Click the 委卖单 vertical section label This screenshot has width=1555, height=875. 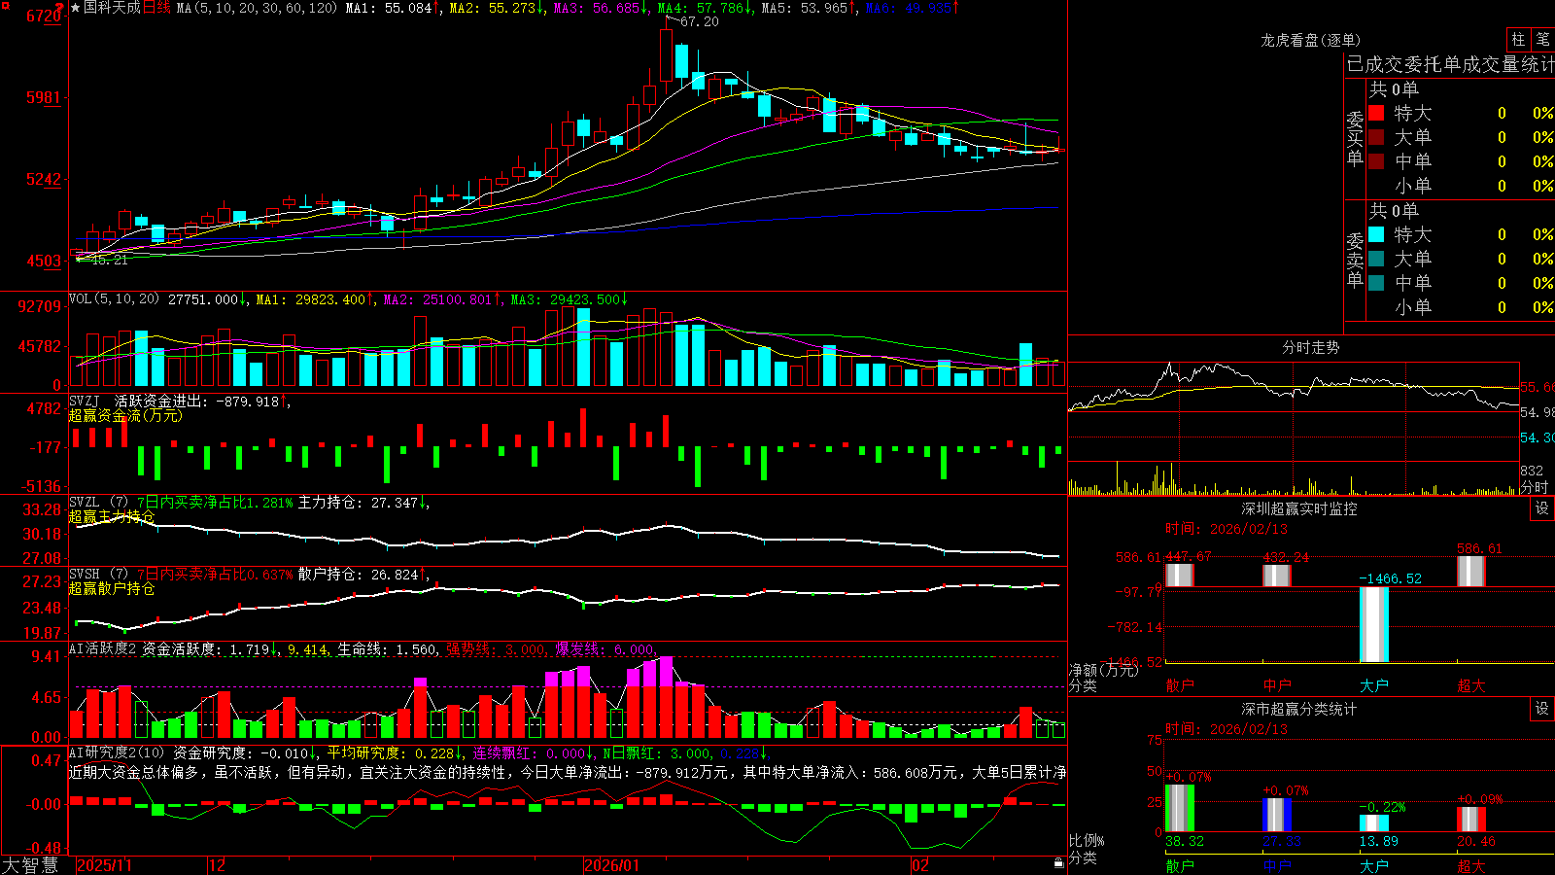click(x=1355, y=260)
